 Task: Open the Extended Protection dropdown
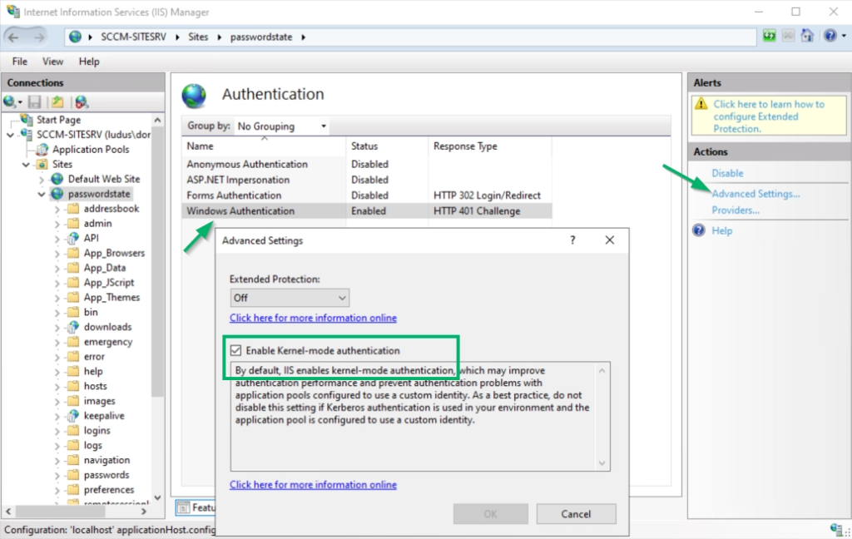pyautogui.click(x=290, y=298)
